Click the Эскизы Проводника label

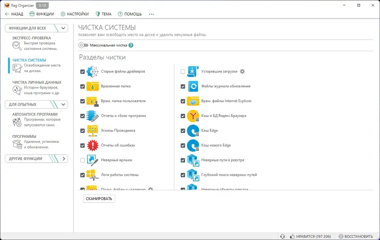point(118,131)
